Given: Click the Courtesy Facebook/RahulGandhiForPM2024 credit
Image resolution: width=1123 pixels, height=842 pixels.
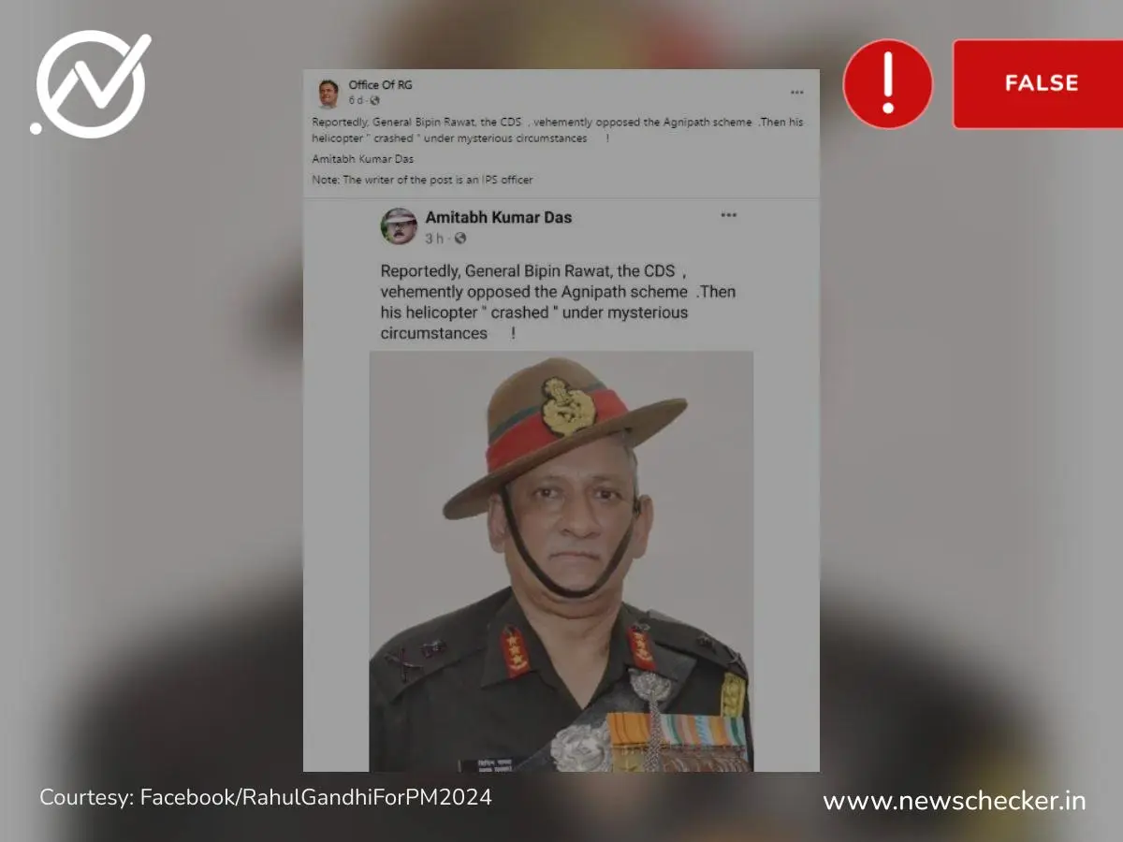Looking at the screenshot, I should click(x=265, y=798).
